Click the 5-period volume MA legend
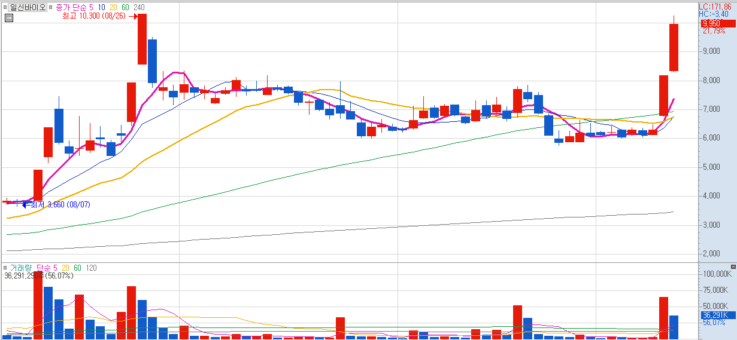The width and height of the screenshot is (737, 340). 55,268
